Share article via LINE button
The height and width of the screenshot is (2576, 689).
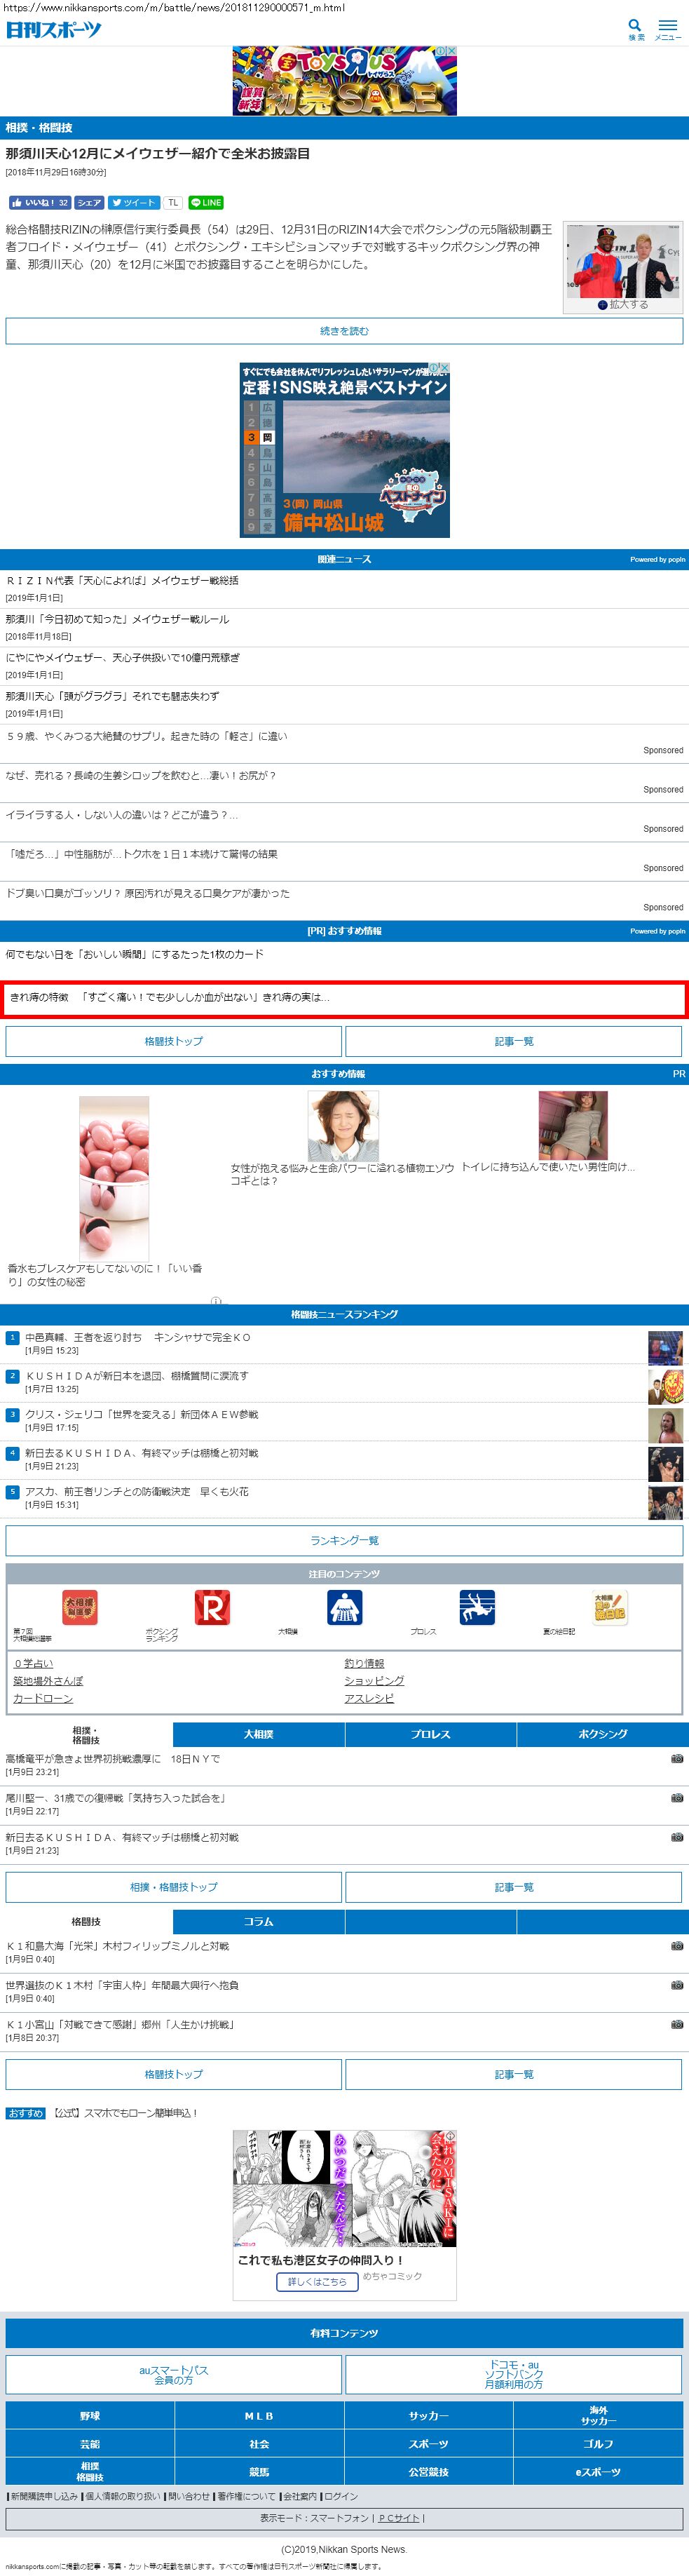point(206,202)
